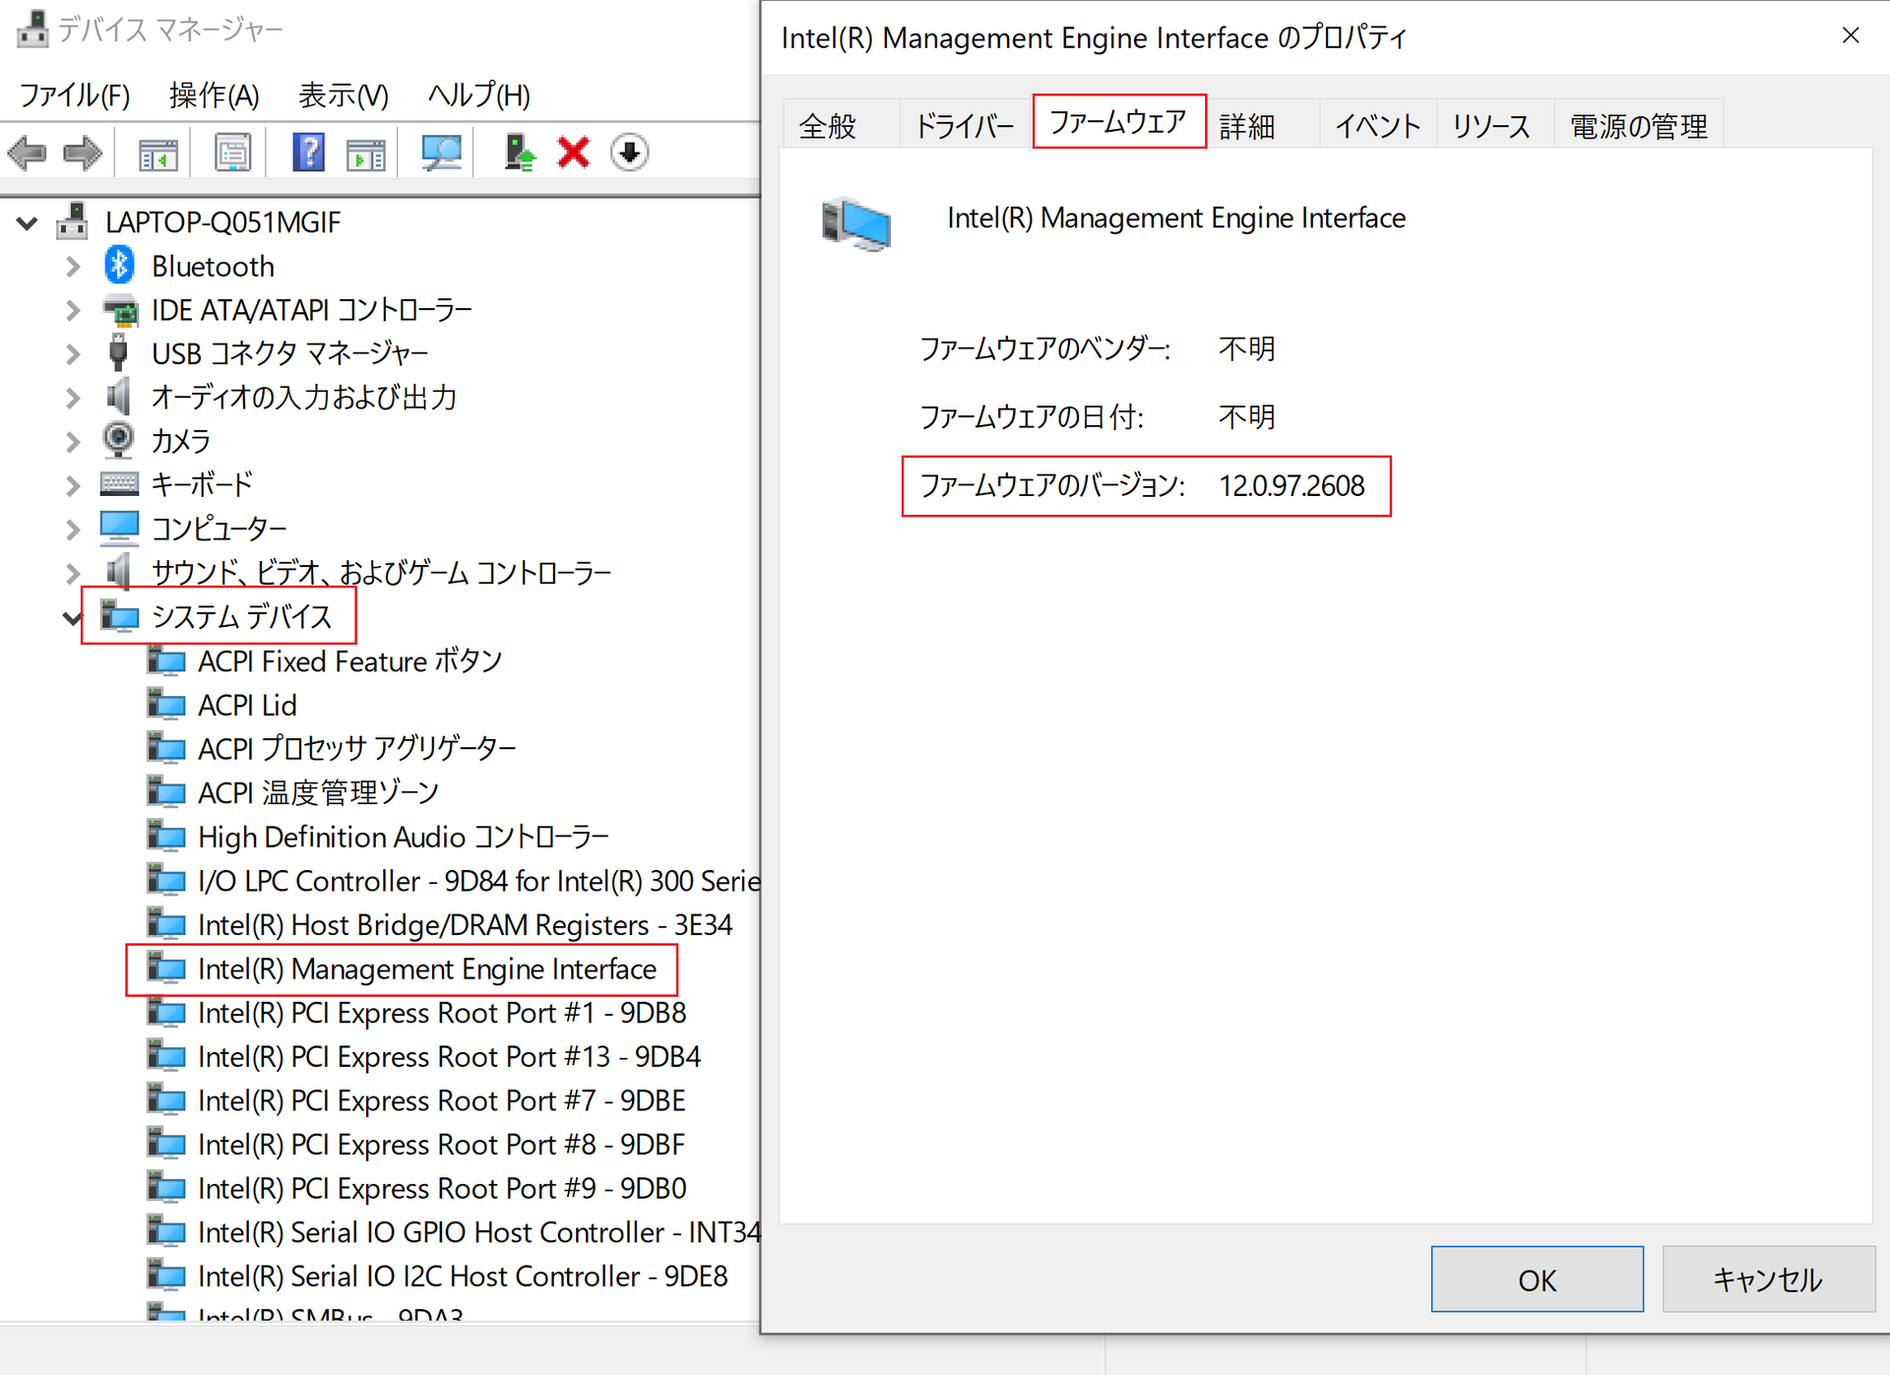Click the キャンセル button

click(1768, 1280)
